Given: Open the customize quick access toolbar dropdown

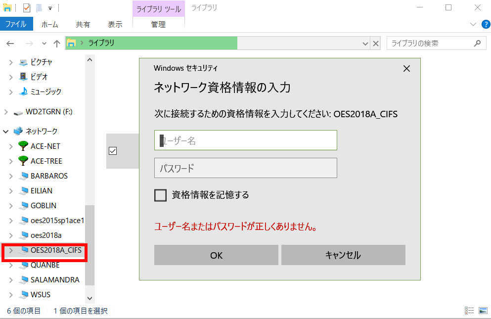Looking at the screenshot, I should 50,8.
